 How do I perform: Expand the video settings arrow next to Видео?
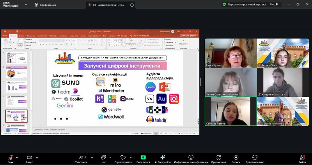pyautogui.click(x=37, y=157)
